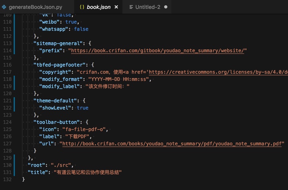Click line number 116 in the gutter
The height and width of the screenshot is (190, 288).
(x=7, y=65)
